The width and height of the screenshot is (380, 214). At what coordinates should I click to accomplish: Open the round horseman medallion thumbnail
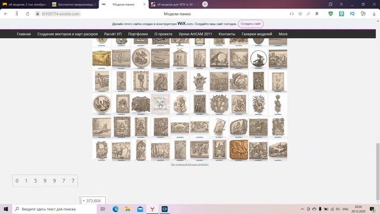click(141, 58)
